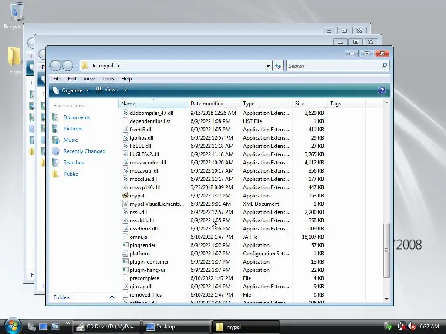Click the search magnifier icon

click(x=384, y=66)
